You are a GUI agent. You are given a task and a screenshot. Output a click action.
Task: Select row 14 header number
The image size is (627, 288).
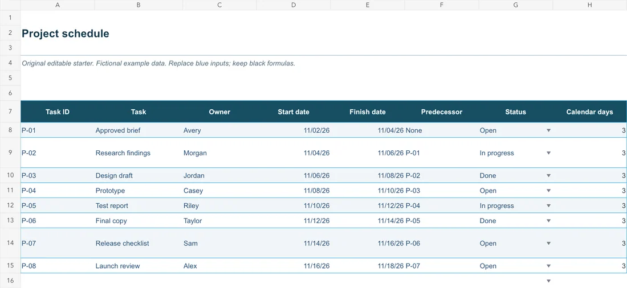[x=10, y=243]
